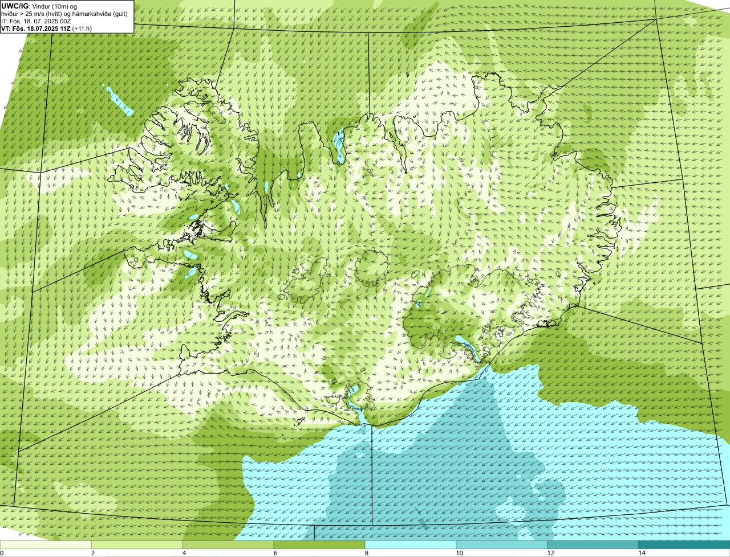Screen dimensions: 730x557
Task: Click the 10–12 m/s legend color segment
Action: 502,544
